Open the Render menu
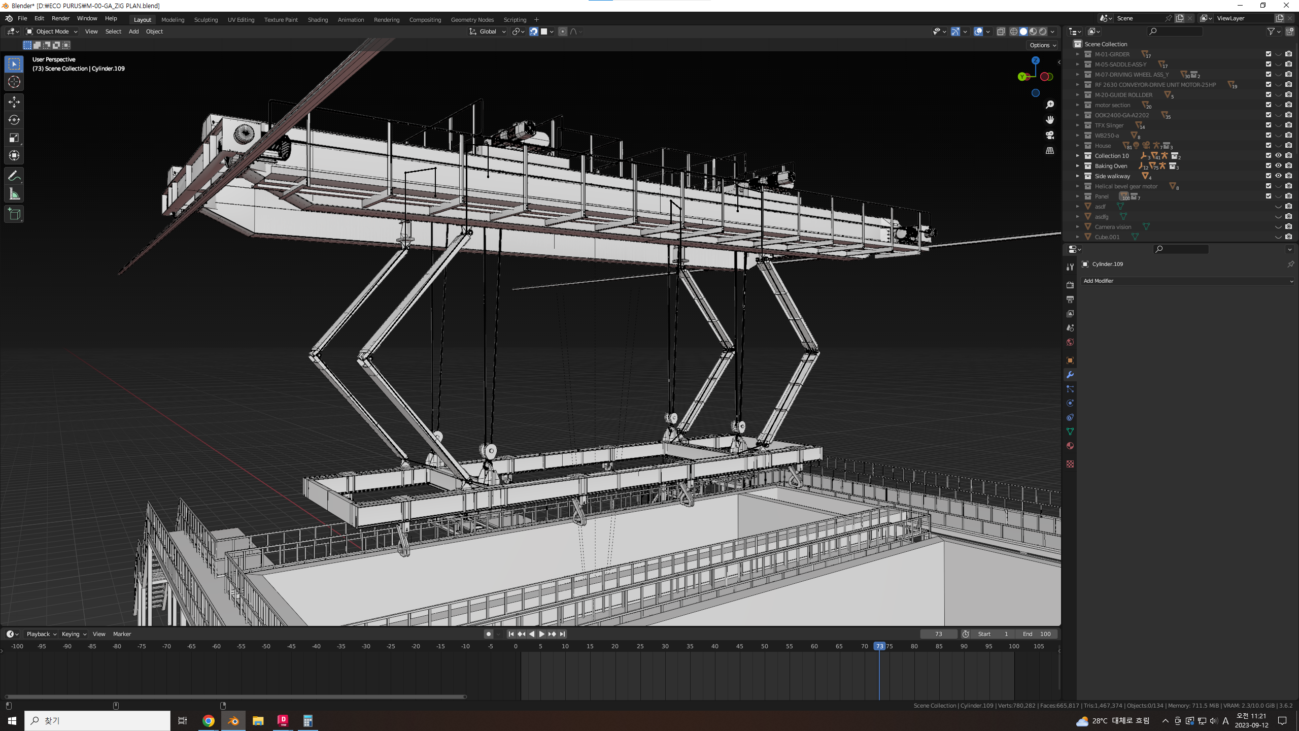The width and height of the screenshot is (1299, 731). 60,18
